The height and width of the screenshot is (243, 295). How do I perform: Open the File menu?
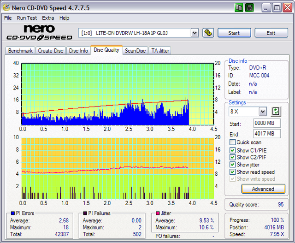click(8, 18)
